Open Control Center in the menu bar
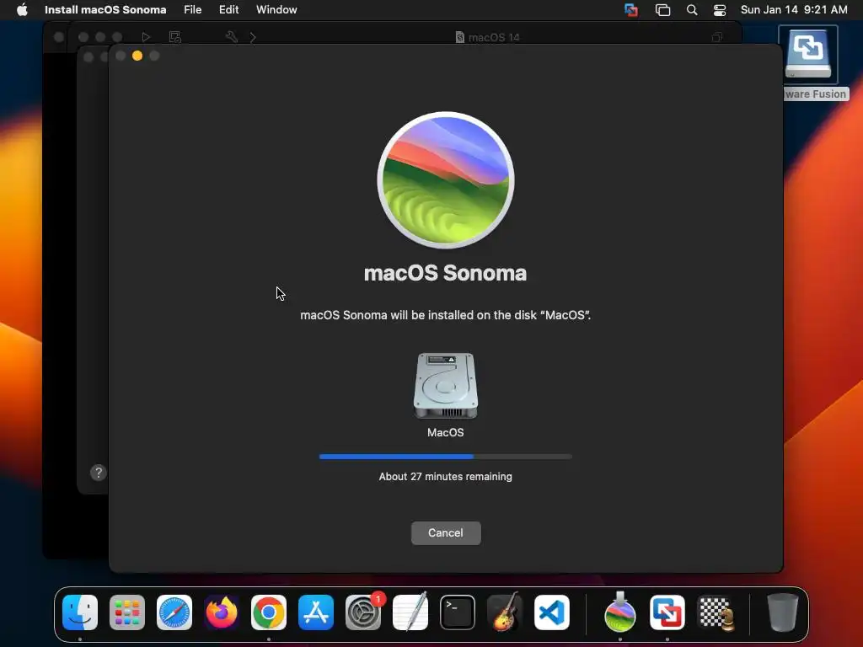Viewport: 863px width, 647px height. tap(720, 10)
